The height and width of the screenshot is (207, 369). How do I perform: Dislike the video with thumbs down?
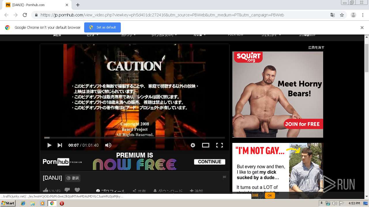(x=67, y=190)
